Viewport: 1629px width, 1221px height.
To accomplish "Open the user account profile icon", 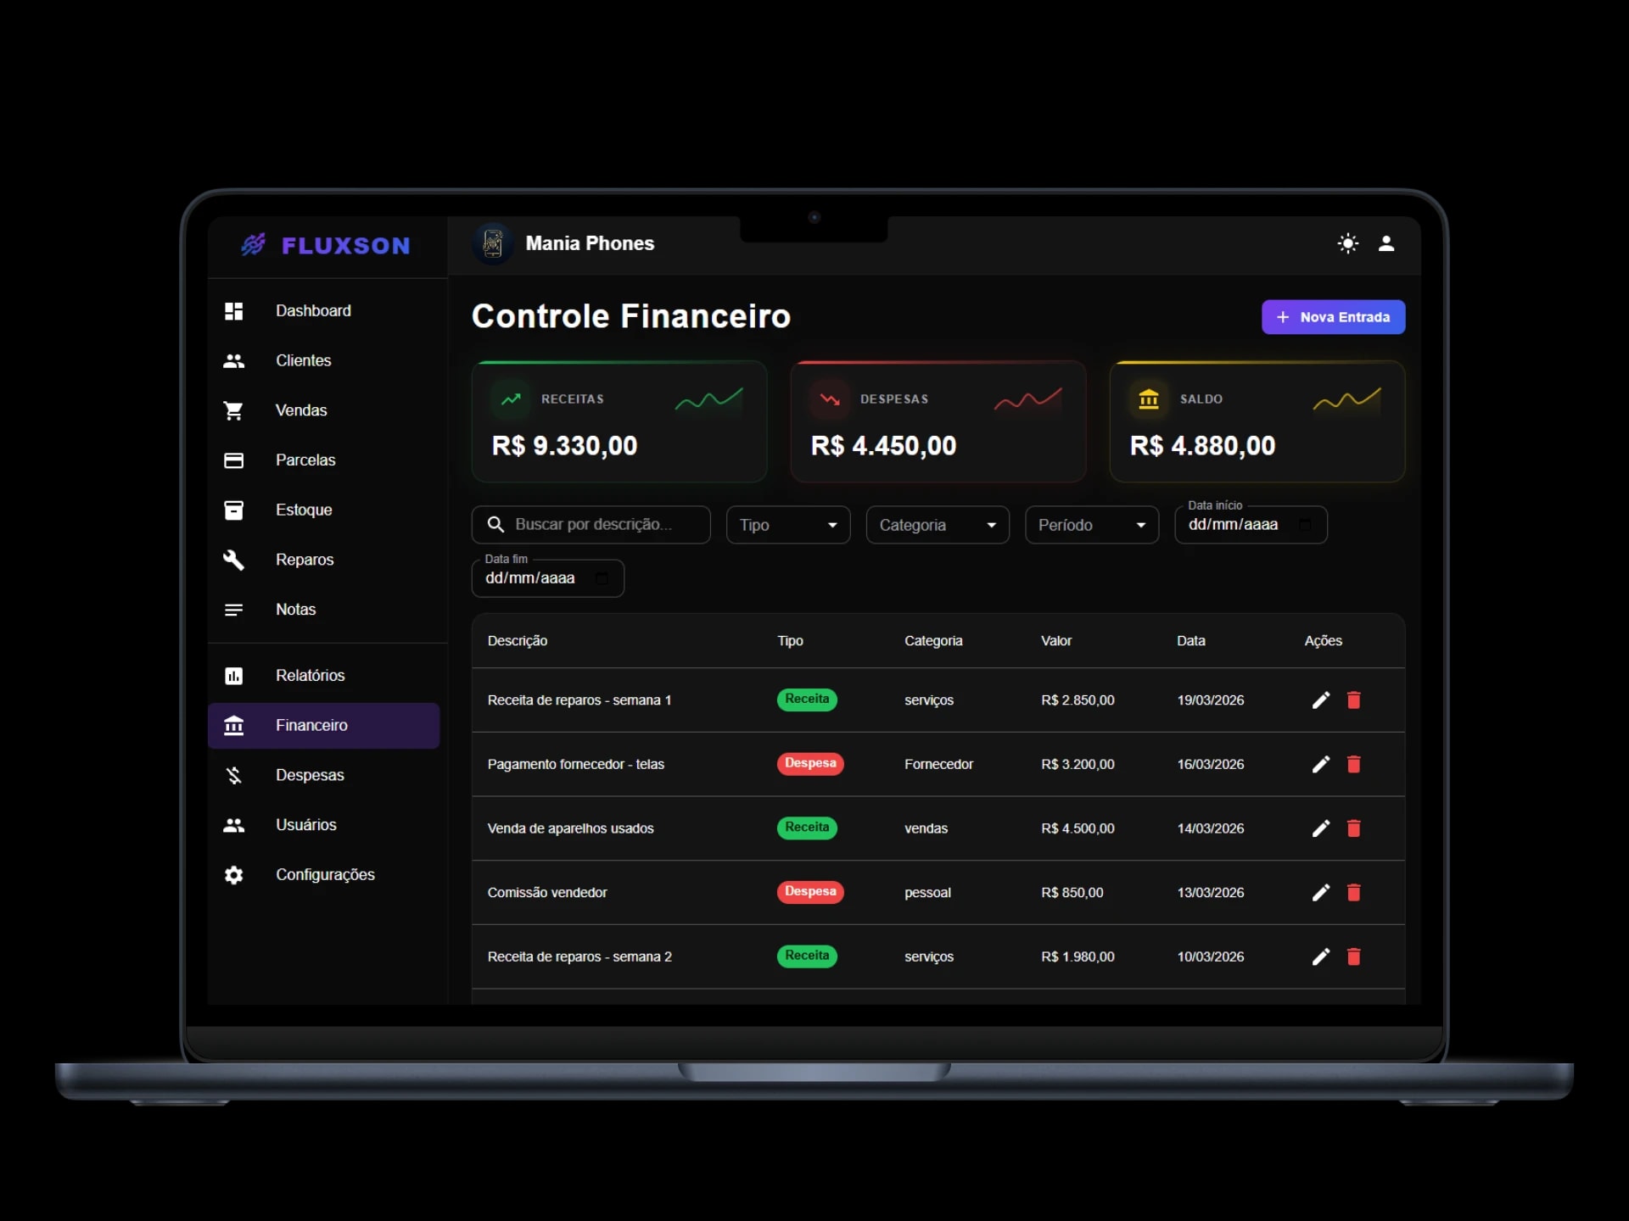I will pos(1388,243).
